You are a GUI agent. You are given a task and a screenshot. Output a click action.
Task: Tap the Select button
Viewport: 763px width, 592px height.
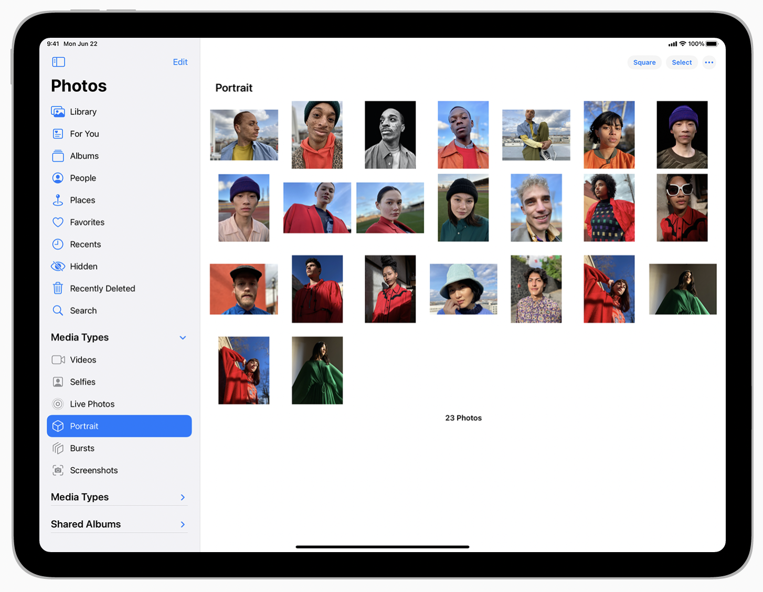pyautogui.click(x=682, y=62)
